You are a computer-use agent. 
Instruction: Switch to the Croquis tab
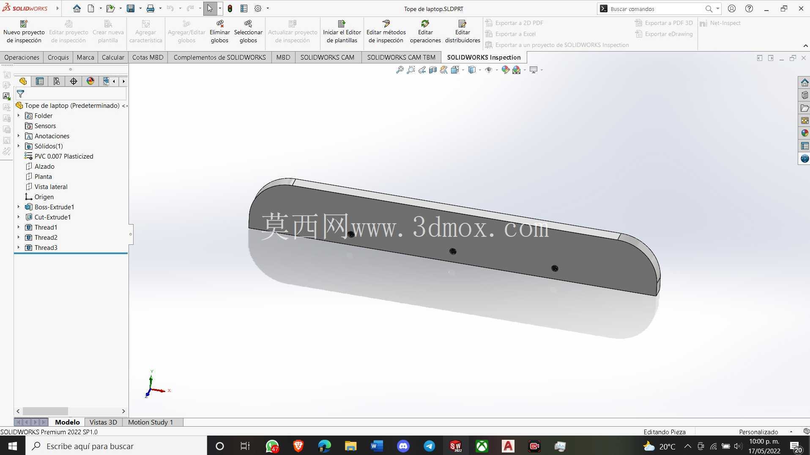tap(58, 57)
